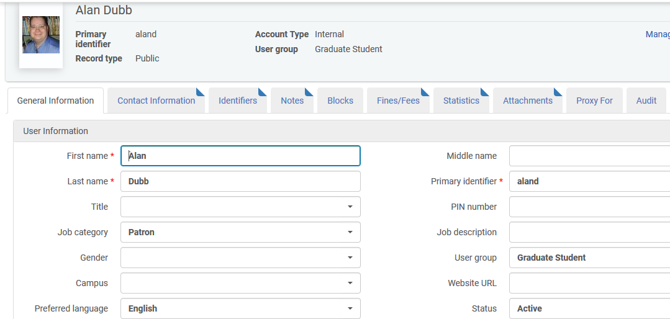Click the Middle name text box
670x319 pixels.
tap(589, 156)
